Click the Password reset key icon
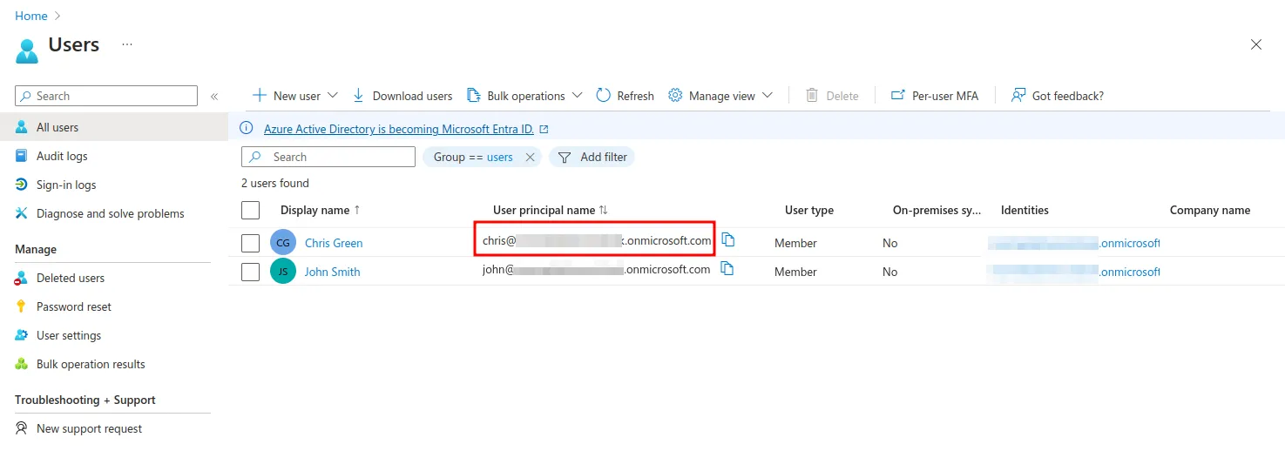Screen dimensions: 1285x471 pyautogui.click(x=22, y=306)
